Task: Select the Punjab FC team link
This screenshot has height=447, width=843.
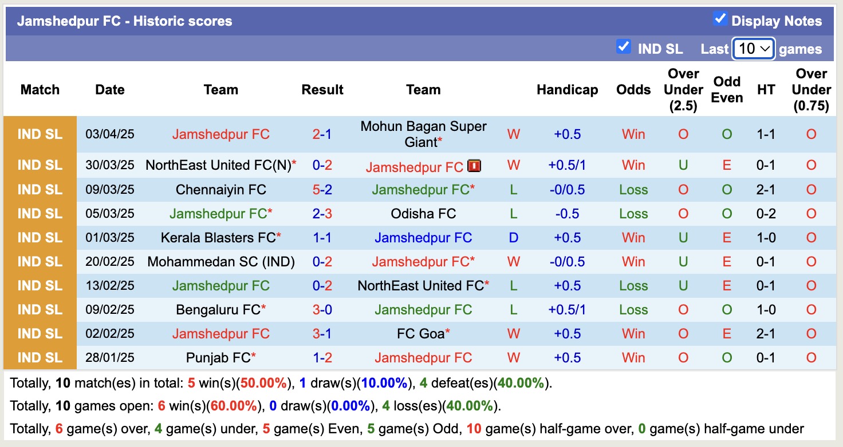Action: pyautogui.click(x=218, y=358)
